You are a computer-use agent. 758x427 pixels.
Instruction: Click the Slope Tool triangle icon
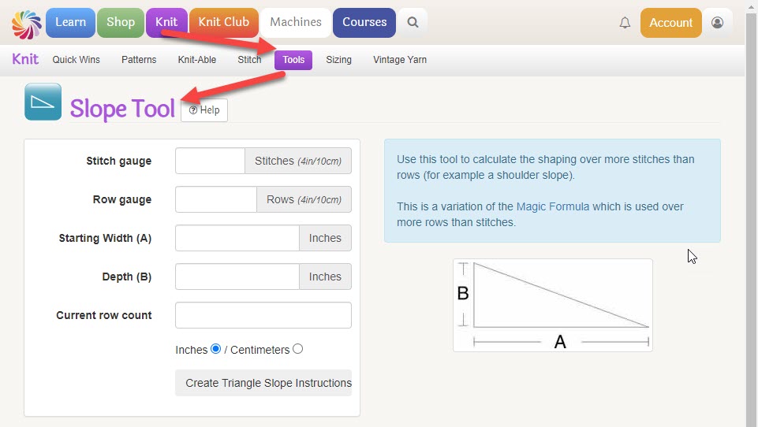(x=43, y=102)
